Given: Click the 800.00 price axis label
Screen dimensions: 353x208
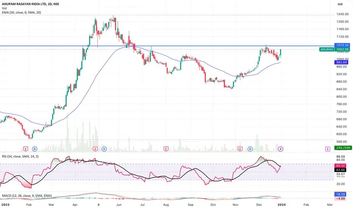Looking at the screenshot, I should (x=342, y=96).
